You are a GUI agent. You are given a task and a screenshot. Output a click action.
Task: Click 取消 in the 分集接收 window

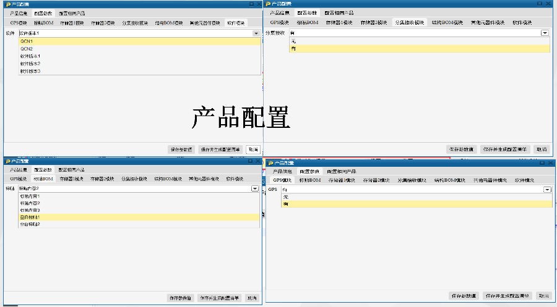click(x=542, y=149)
